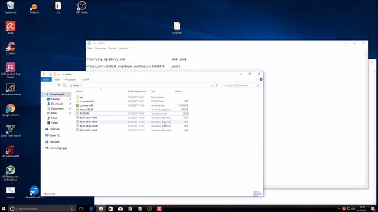The height and width of the screenshot is (212, 378).
Task: Open the Freigeben ribbon tab
Action: [x=70, y=79]
